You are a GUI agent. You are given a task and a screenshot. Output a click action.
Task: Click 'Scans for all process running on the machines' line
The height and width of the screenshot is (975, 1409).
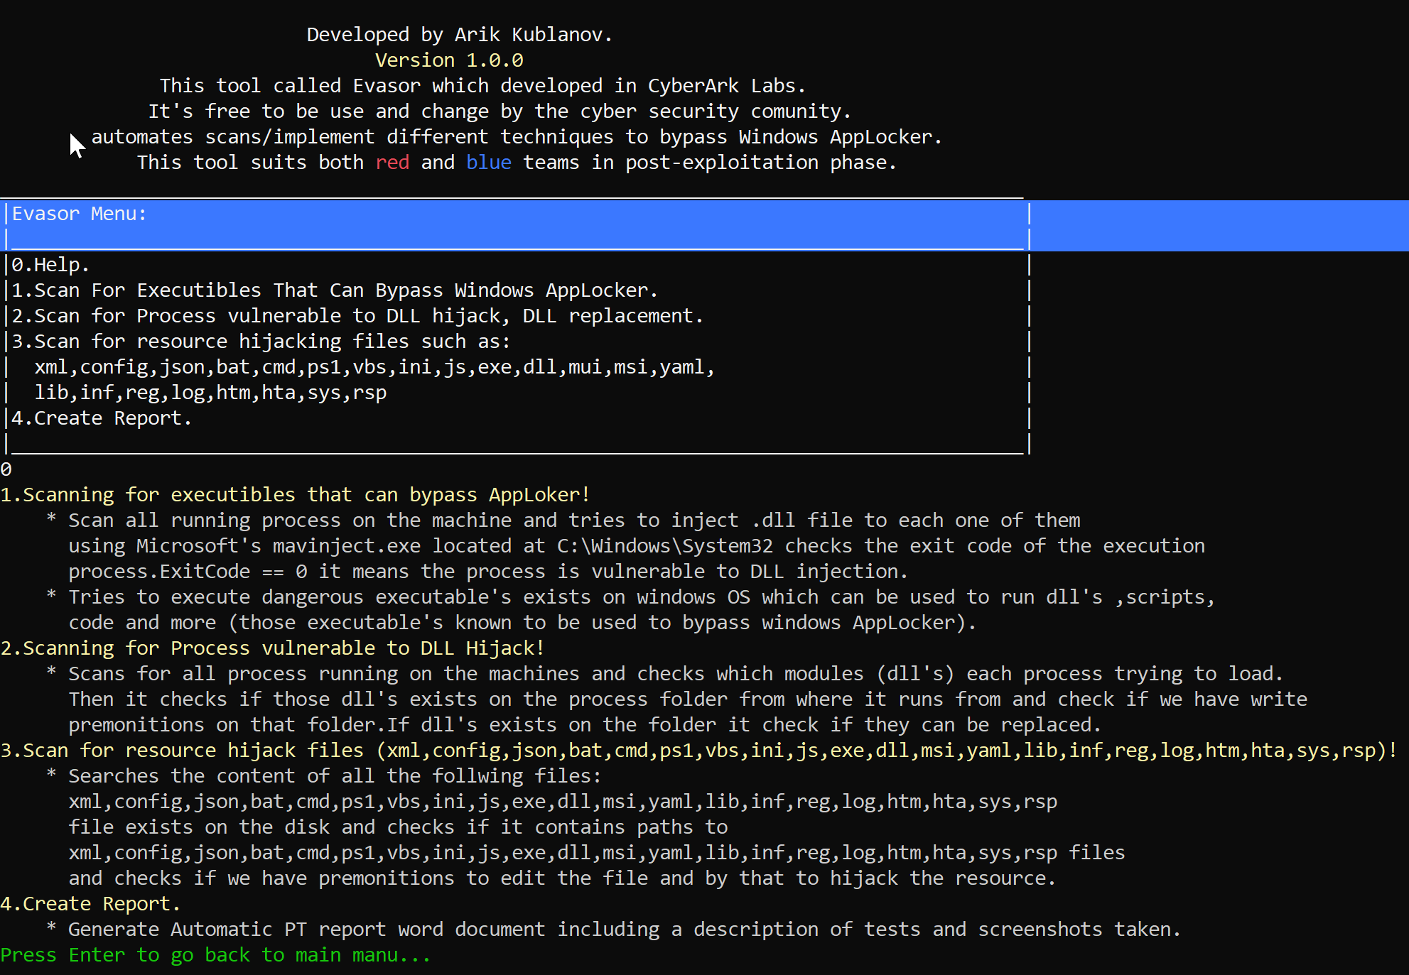tap(676, 674)
